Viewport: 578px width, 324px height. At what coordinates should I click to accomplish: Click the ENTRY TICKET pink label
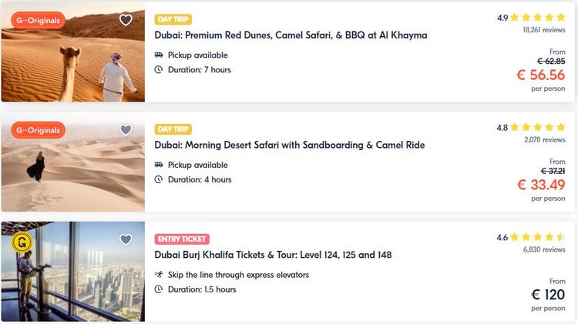click(x=182, y=239)
